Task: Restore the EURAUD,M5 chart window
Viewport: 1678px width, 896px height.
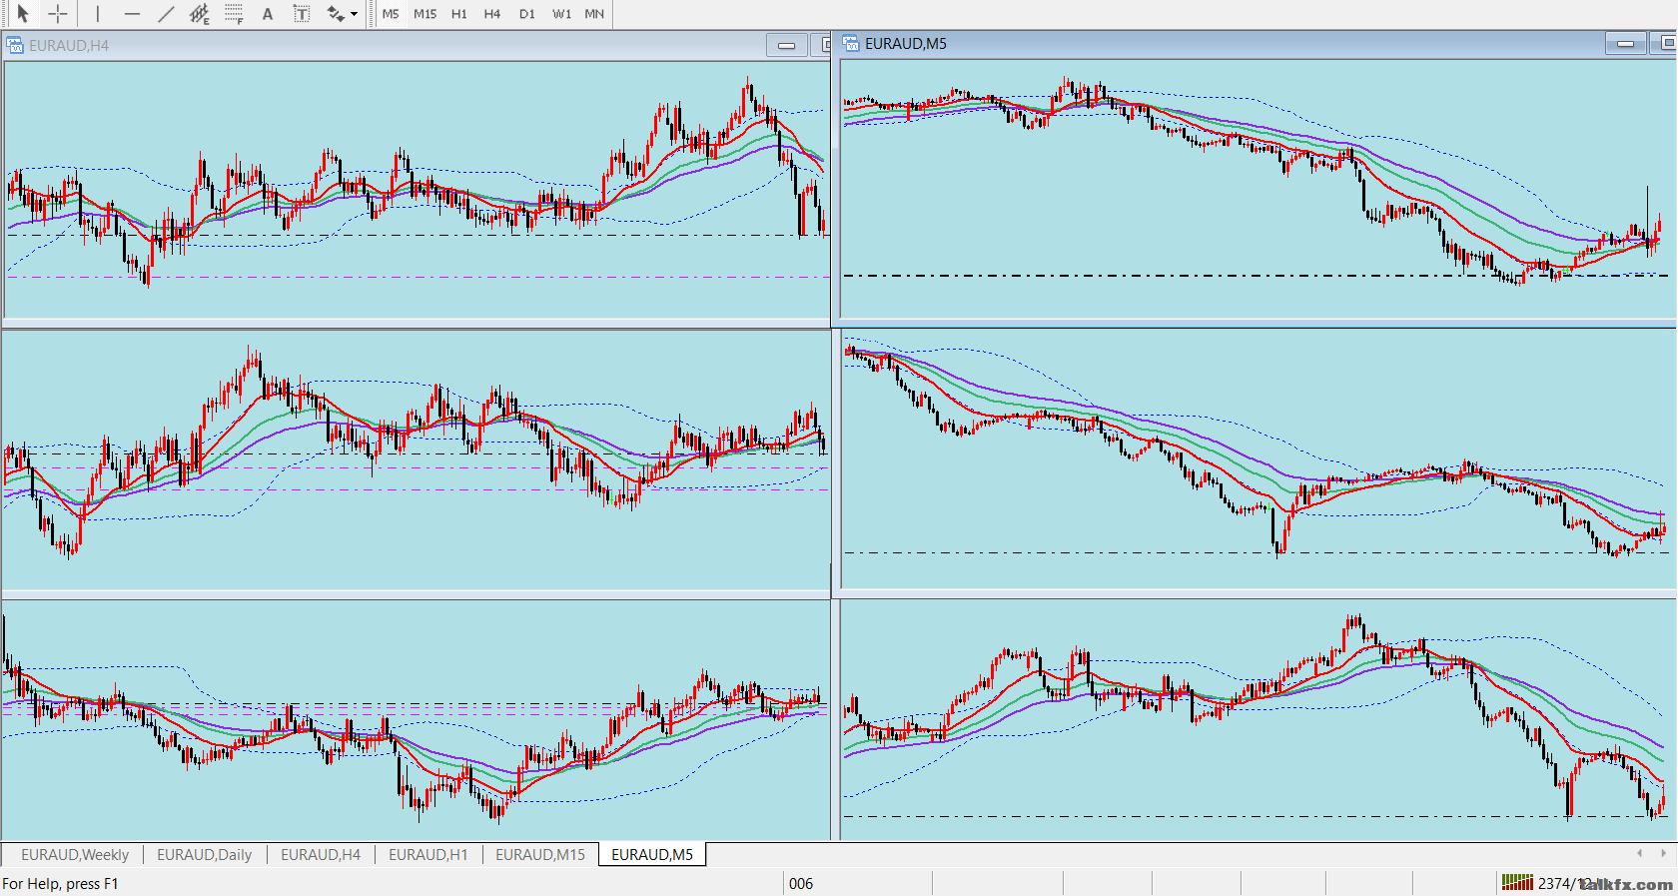Action: 1664,43
